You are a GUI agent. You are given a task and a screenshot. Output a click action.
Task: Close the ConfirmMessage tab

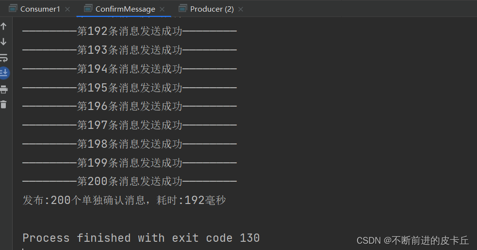tap(162, 9)
